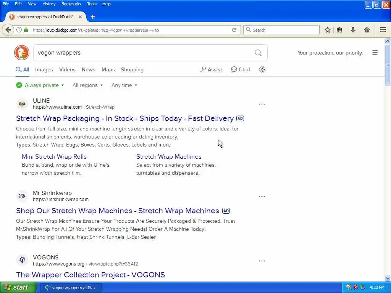Switch to the Videos results tab
The height and width of the screenshot is (293, 391).
pos(67,69)
